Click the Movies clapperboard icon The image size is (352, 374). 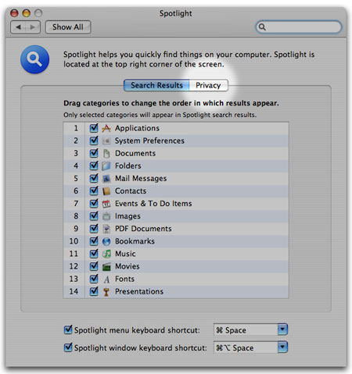pos(106,266)
